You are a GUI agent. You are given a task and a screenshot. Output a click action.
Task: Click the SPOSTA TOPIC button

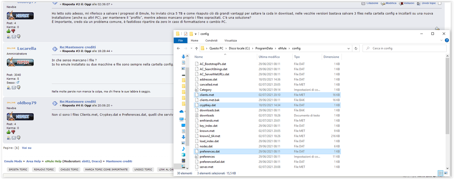(x=18, y=169)
